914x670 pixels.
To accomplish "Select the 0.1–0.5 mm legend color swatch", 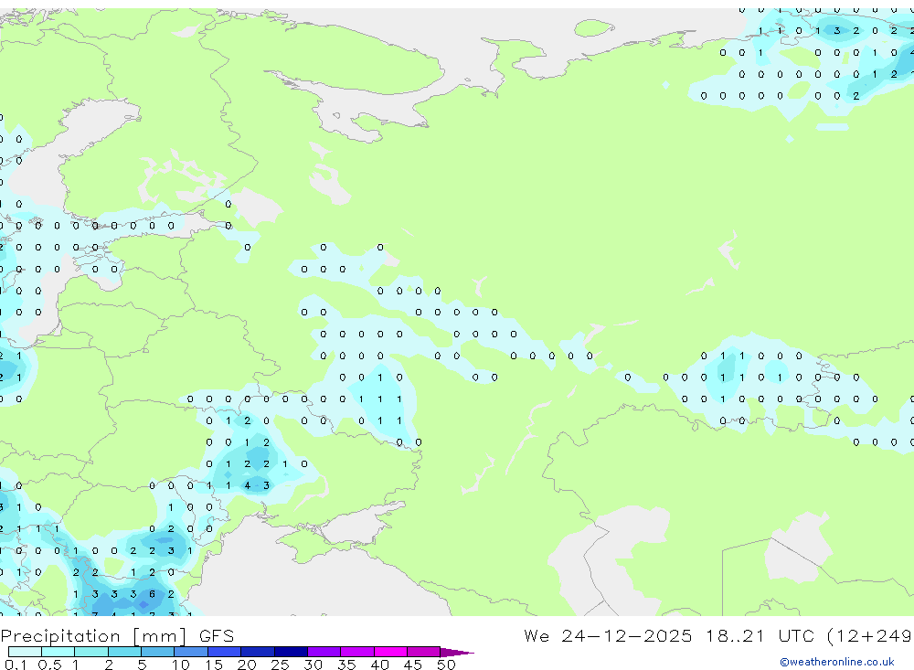I will click(x=25, y=652).
